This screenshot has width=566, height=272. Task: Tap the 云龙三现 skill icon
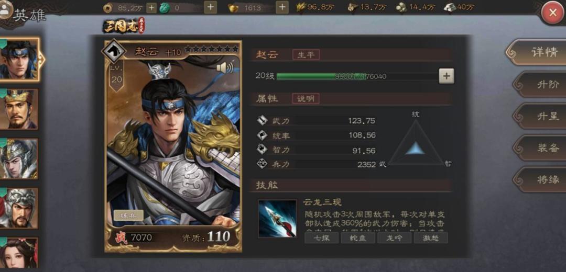(277, 219)
